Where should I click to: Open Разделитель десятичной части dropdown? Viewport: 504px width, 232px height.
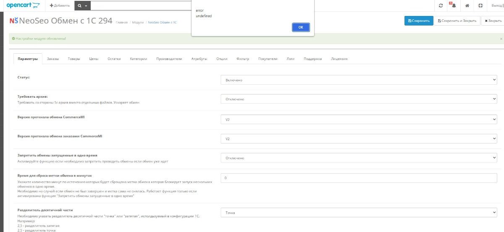(x=359, y=213)
